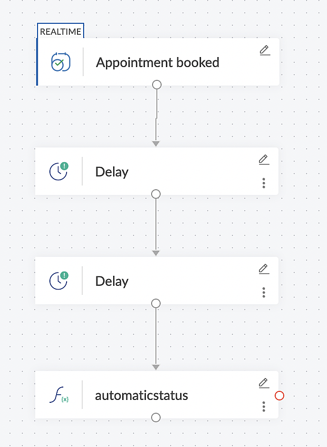Edit the automaticstatus function with its pencil icon
The height and width of the screenshot is (447, 327).
(x=264, y=383)
